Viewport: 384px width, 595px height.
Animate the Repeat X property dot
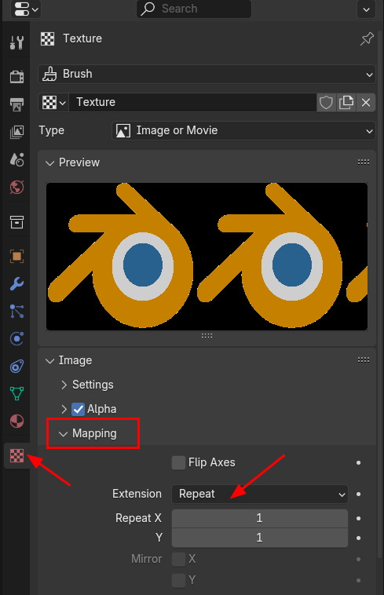point(358,519)
